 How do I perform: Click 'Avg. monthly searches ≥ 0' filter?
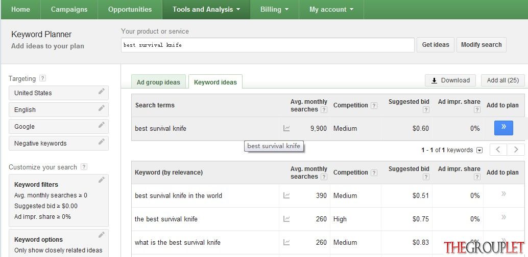[51, 195]
